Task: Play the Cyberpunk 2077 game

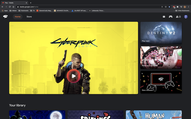Action: pyautogui.click(x=74, y=76)
